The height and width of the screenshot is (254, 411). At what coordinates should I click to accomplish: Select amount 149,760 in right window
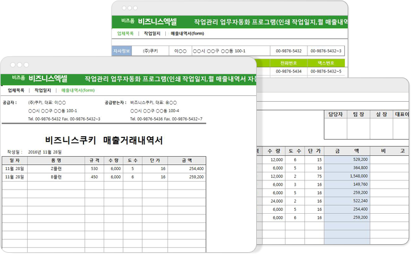point(347,184)
